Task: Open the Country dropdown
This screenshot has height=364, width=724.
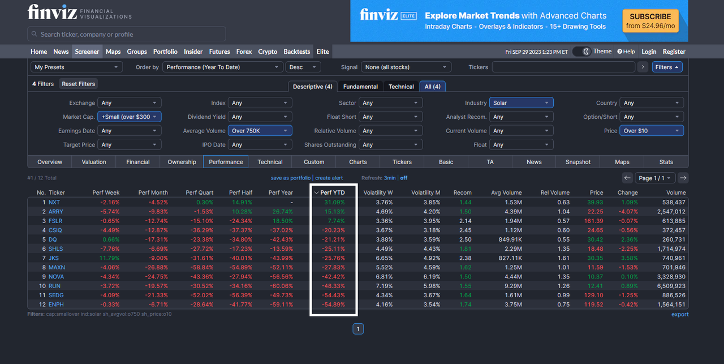Action: tap(652, 103)
